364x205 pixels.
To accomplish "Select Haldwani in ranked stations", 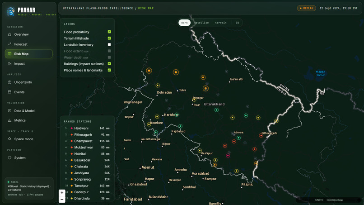I will click(87, 128).
